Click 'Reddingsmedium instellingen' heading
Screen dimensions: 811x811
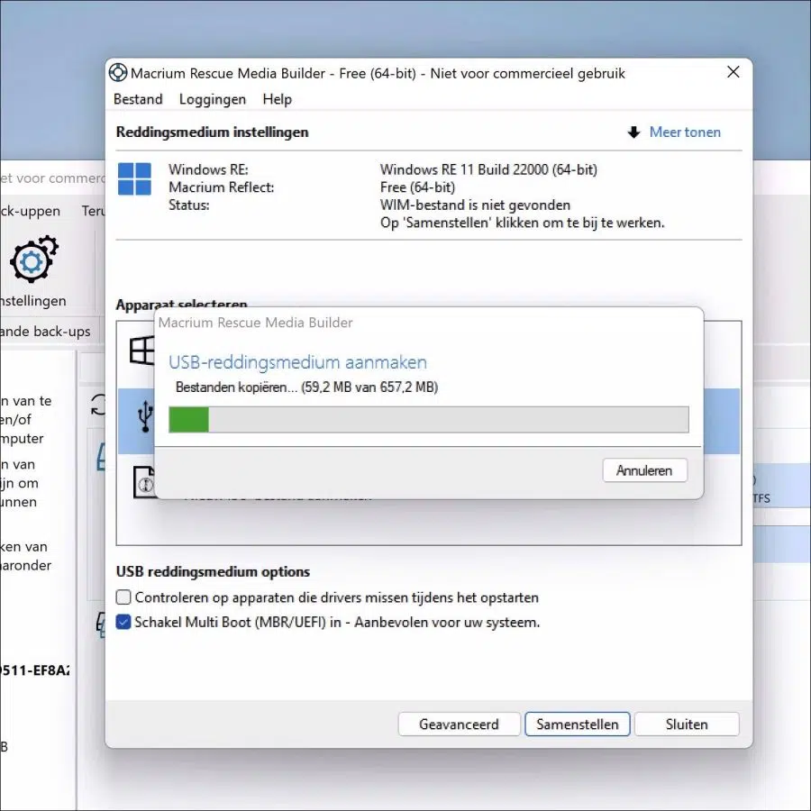pyautogui.click(x=212, y=132)
